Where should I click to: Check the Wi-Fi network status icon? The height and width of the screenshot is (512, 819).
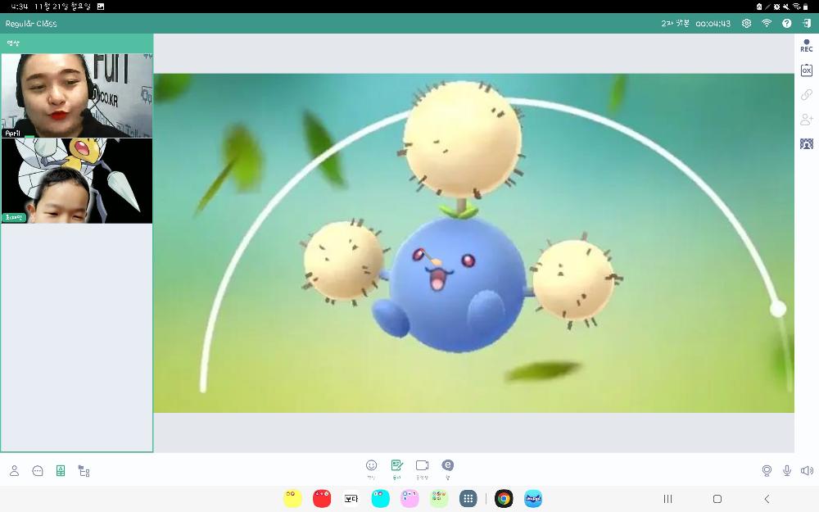click(x=767, y=24)
